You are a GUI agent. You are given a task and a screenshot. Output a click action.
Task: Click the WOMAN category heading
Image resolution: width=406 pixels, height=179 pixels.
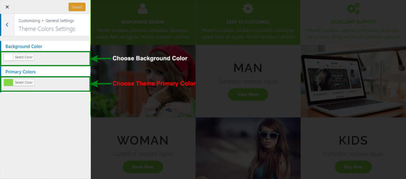(143, 141)
